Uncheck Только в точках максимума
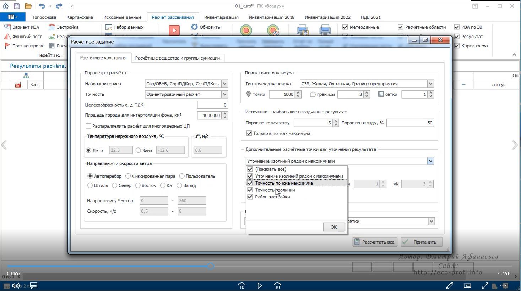Viewport: 521px width, 291px height. (249, 133)
